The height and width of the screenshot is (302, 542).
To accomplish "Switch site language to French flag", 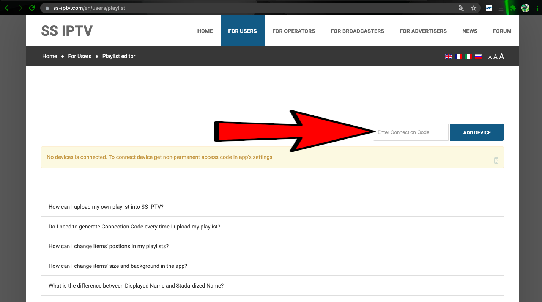I will click(x=458, y=57).
